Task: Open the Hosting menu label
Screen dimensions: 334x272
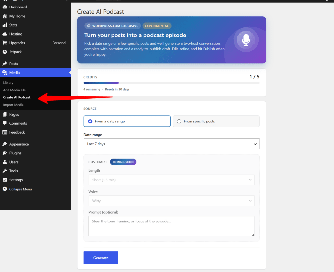Action: point(16,34)
